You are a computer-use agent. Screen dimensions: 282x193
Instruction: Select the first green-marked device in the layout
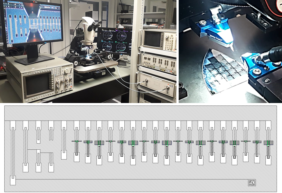[77, 142]
